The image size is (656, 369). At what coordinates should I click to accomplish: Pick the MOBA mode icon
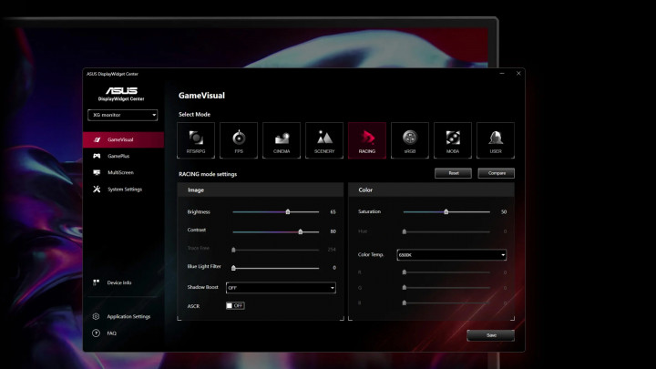[x=453, y=140]
